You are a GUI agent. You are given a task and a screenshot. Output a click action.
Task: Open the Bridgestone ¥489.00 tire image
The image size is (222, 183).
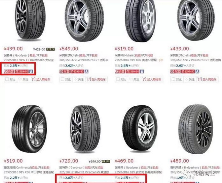coord(196,129)
